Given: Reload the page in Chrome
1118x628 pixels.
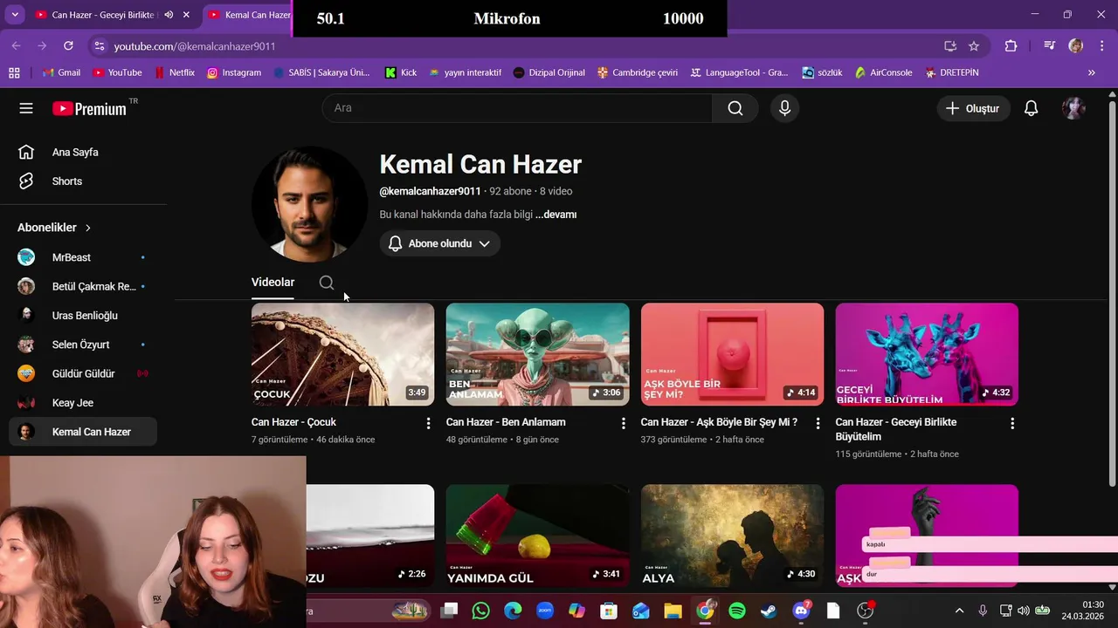Looking at the screenshot, I should [68, 45].
